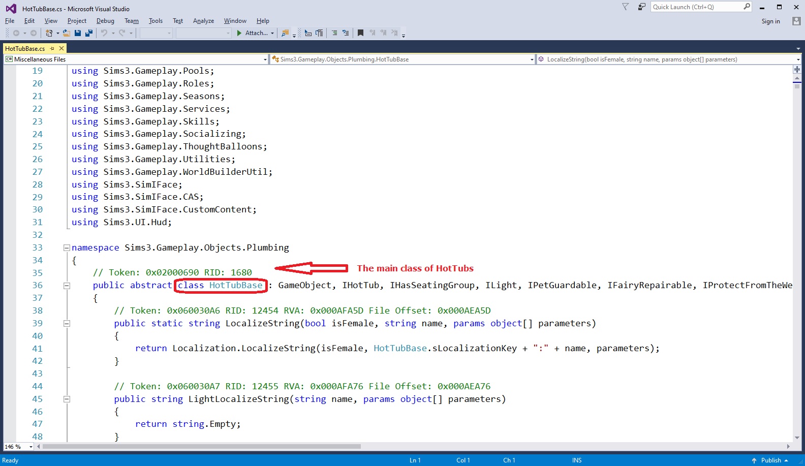Click the Next Bookmark icon

click(383, 33)
